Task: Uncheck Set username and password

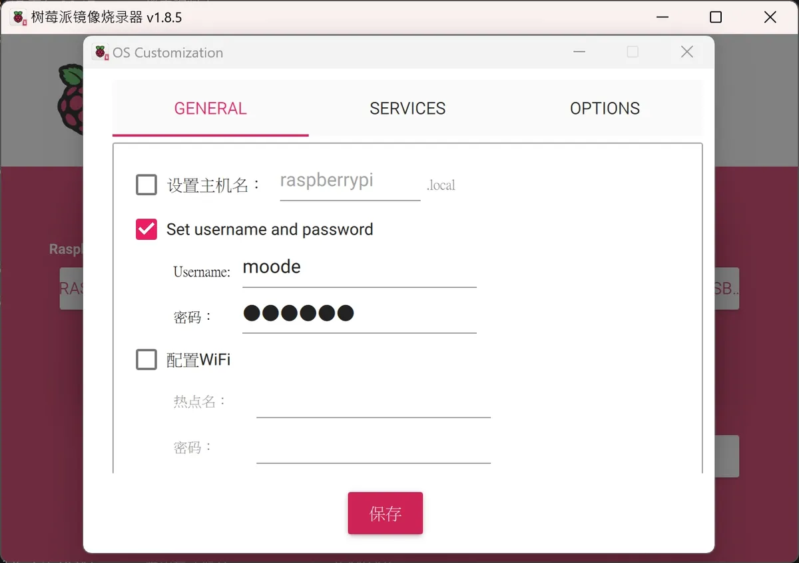Action: click(x=146, y=229)
